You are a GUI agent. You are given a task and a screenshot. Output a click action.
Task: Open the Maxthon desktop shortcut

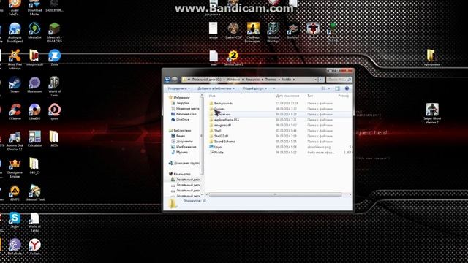tap(34, 85)
